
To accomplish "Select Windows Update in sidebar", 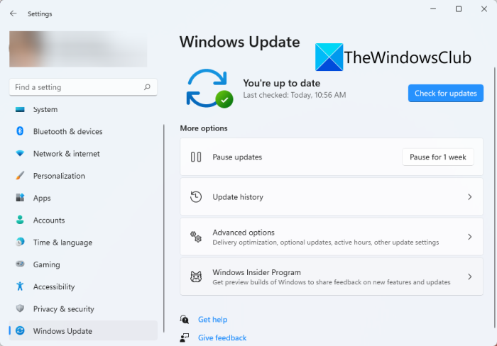I will click(x=83, y=331).
